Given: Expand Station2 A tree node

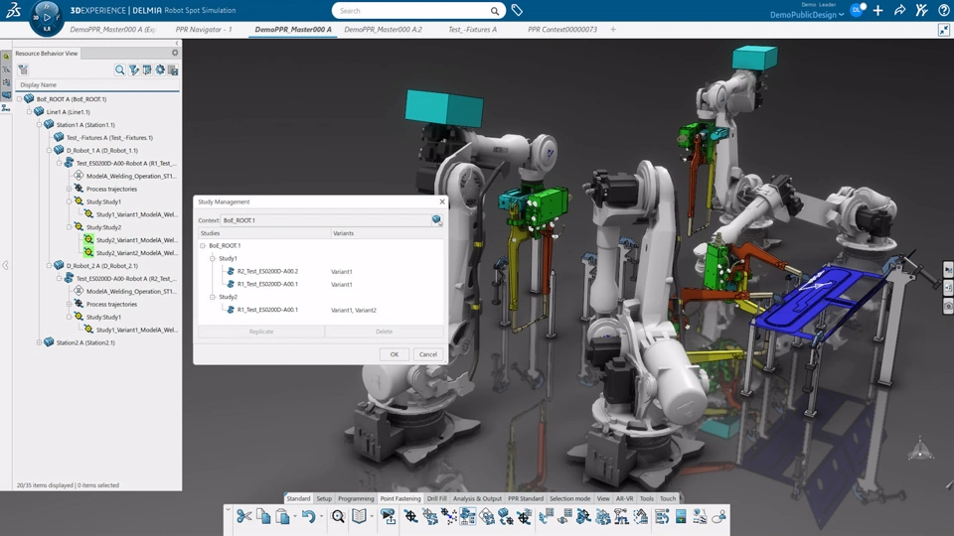Looking at the screenshot, I should point(40,342).
